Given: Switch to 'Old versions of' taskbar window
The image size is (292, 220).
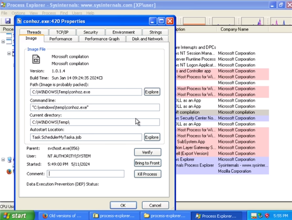Looking at the screenshot, I should coord(62,215).
